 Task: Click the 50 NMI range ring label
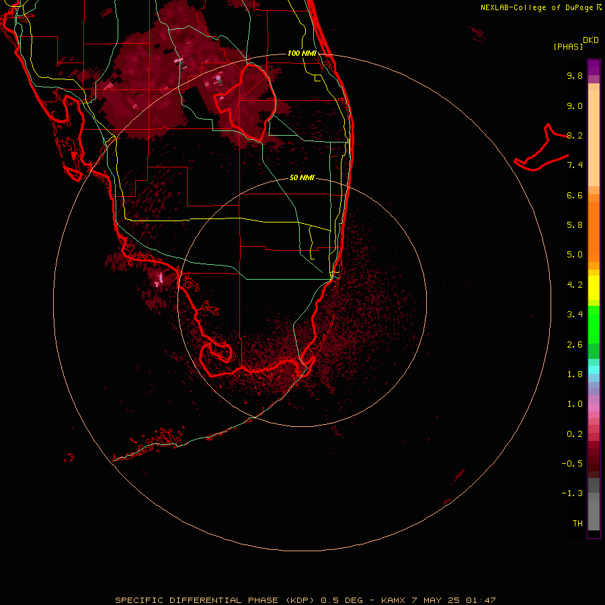tap(302, 177)
